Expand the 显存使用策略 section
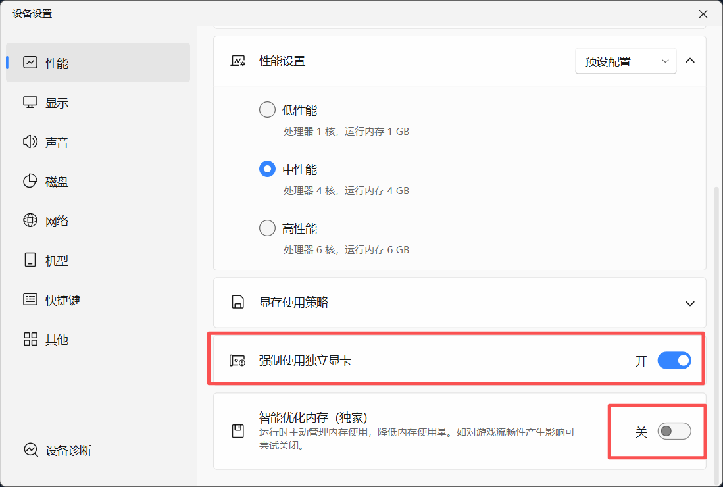Image resolution: width=723 pixels, height=487 pixels. [x=689, y=303]
